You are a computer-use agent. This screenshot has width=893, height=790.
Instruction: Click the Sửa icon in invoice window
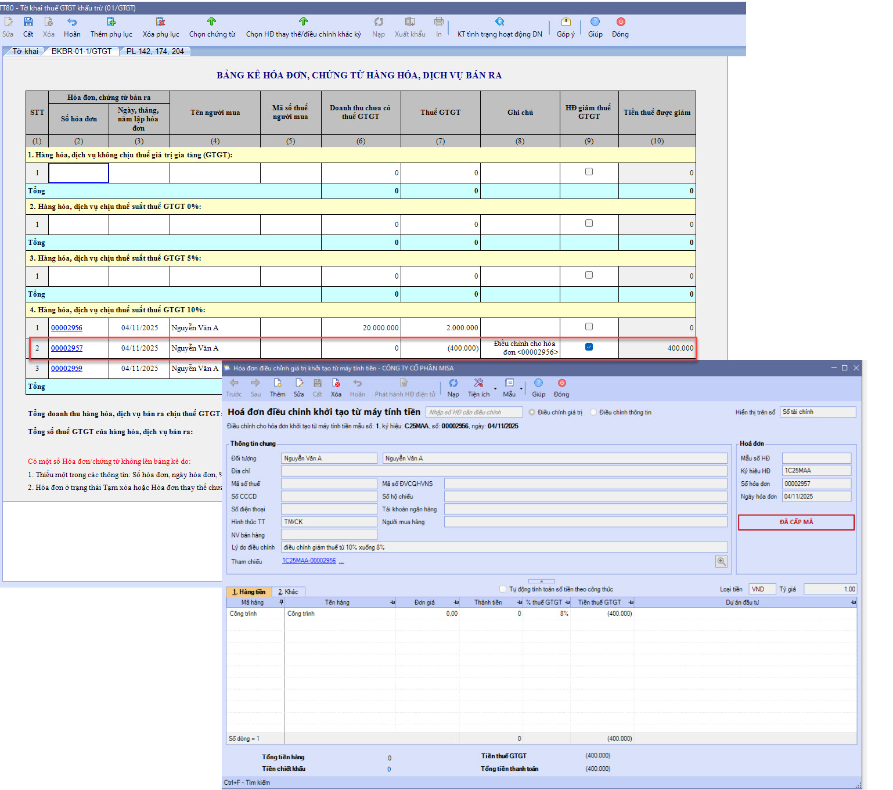(x=298, y=384)
